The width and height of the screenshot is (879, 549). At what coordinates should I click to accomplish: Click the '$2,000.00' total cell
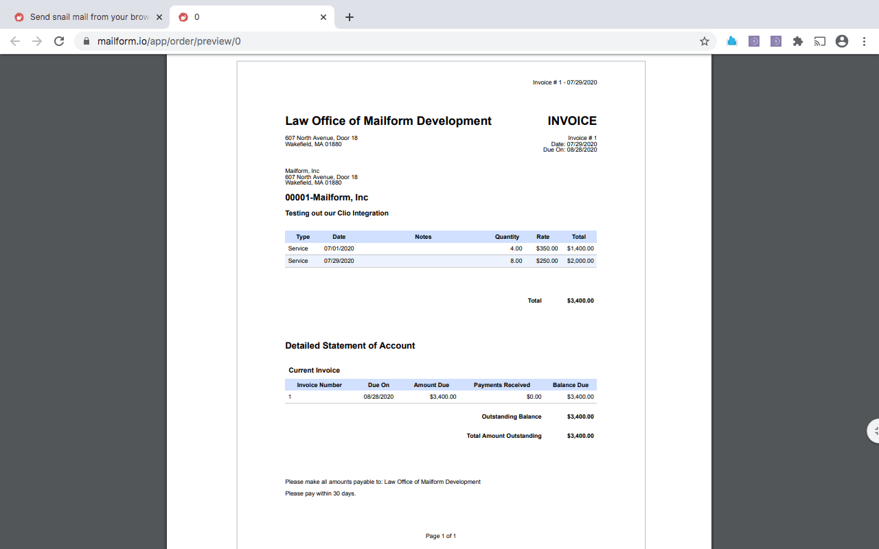tap(580, 261)
